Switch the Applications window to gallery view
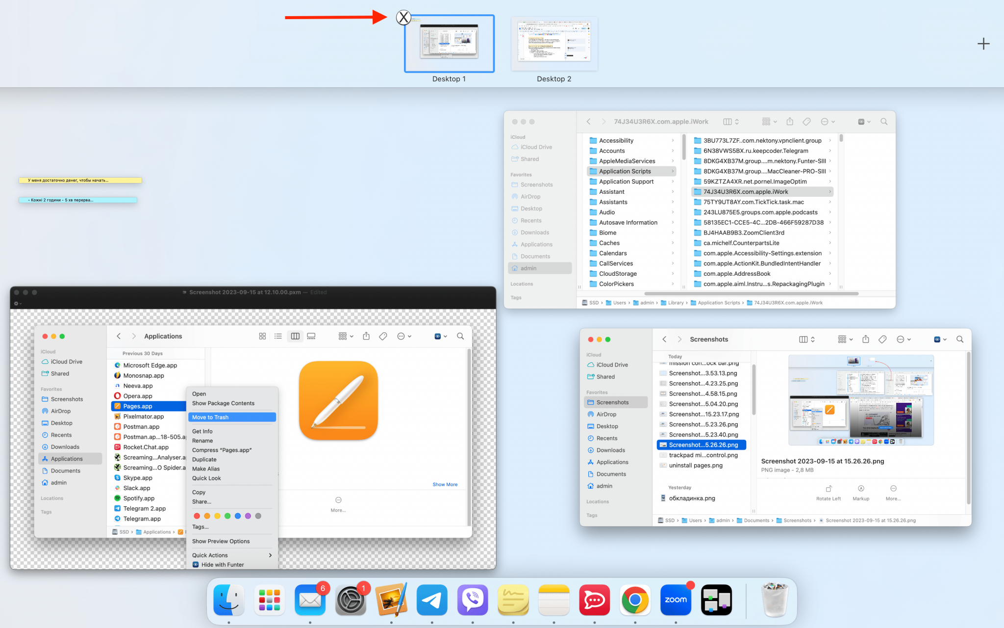The width and height of the screenshot is (1004, 628). coord(311,336)
